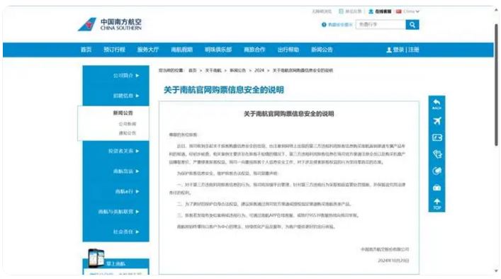The height and width of the screenshot is (279, 501).
Task: Click the 掌上南航 banner label
Action: point(116,264)
